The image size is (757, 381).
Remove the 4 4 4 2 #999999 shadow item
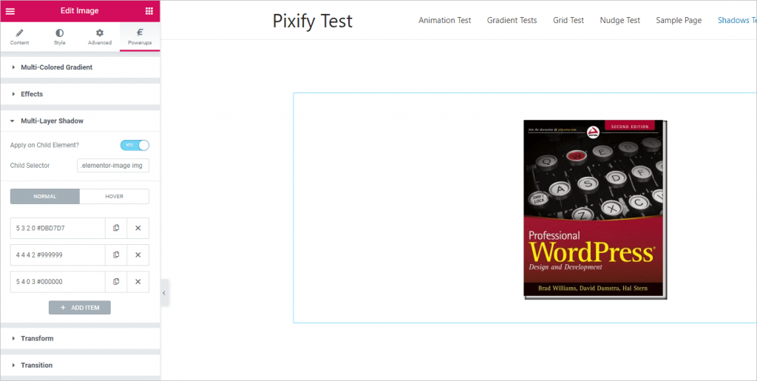(x=138, y=255)
